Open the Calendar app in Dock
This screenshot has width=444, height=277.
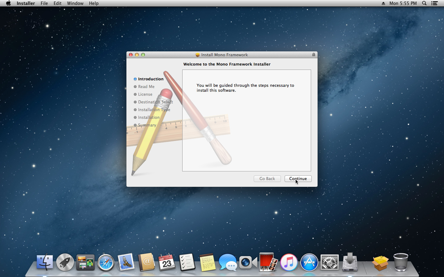pyautogui.click(x=167, y=263)
